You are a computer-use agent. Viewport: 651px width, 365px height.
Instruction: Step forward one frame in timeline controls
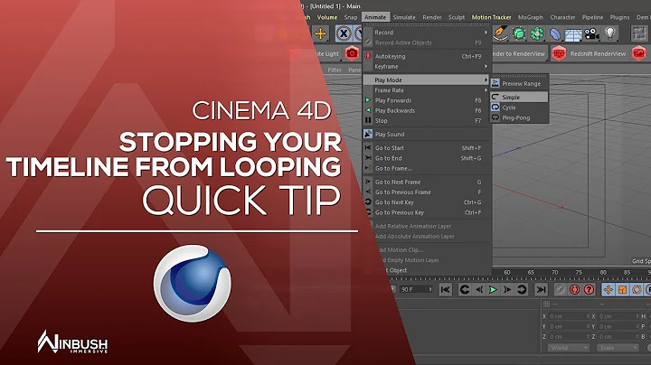pos(507,289)
